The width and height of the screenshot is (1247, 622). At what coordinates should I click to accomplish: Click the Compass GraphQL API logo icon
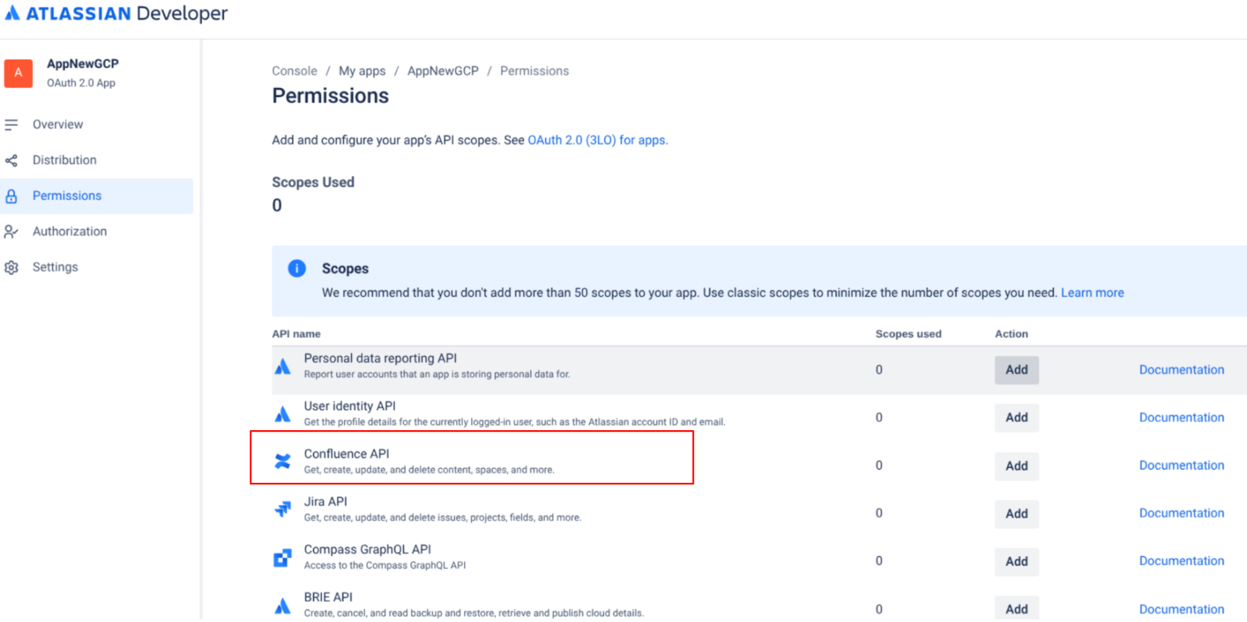click(282, 558)
